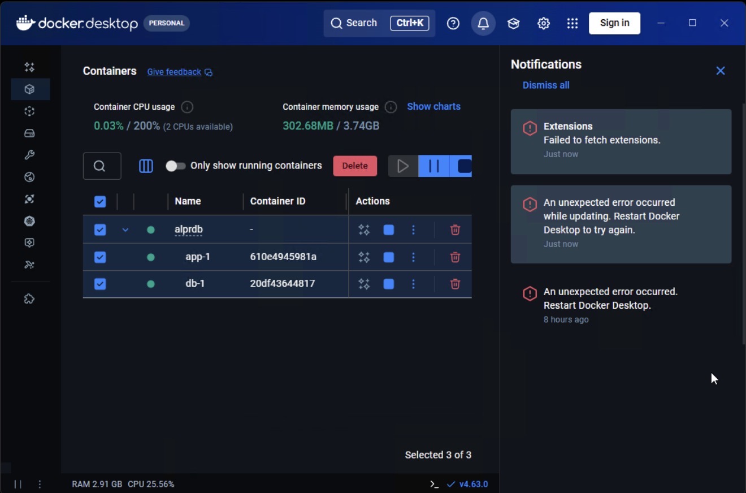Image resolution: width=746 pixels, height=493 pixels.
Task: Click the Search box in header
Action: (355, 23)
